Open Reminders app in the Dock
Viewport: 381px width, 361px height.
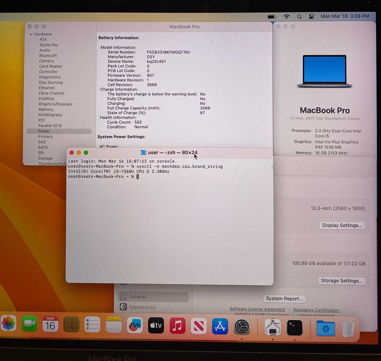coord(92,324)
